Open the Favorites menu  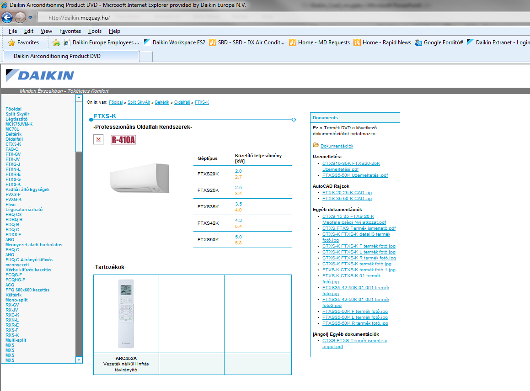[x=70, y=31]
